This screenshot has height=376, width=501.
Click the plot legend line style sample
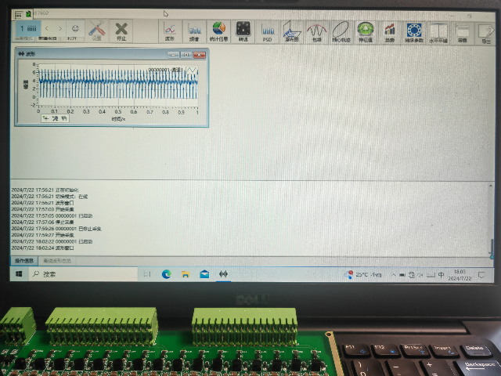191,70
